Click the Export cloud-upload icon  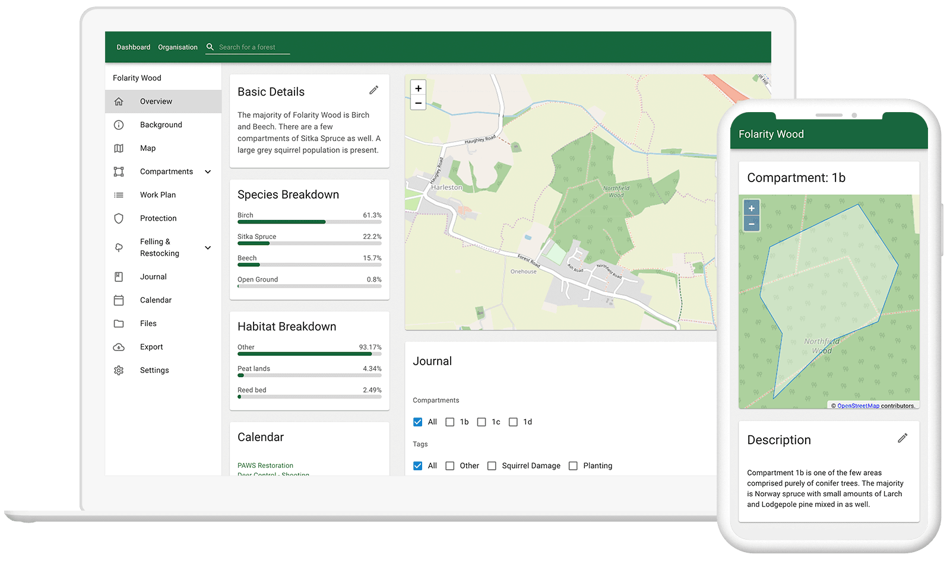(119, 346)
